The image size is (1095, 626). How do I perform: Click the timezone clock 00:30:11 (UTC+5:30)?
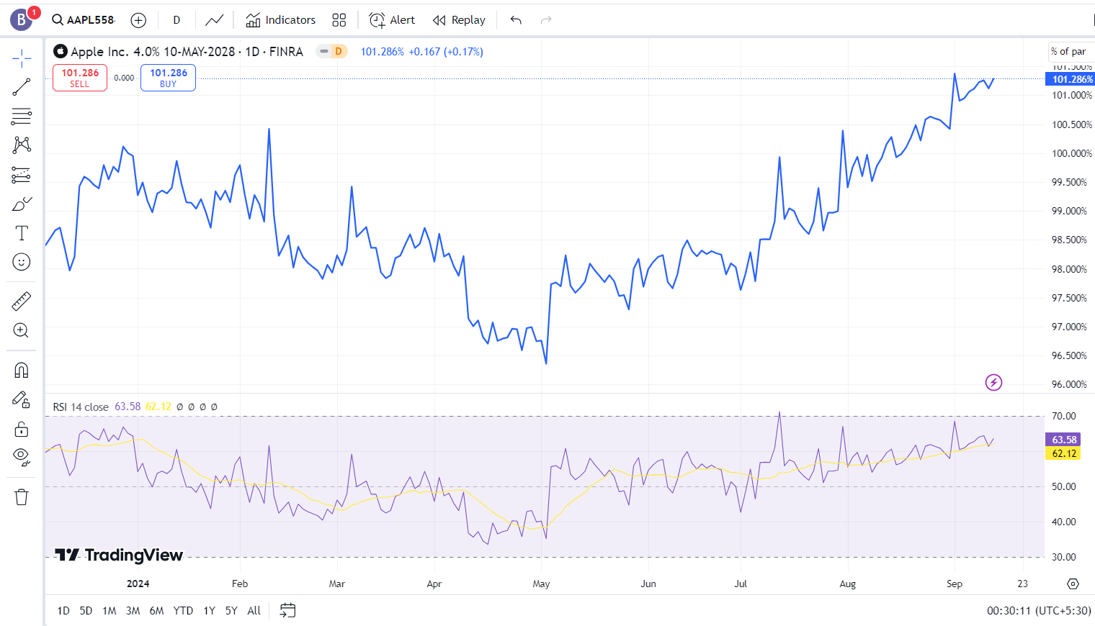1038,611
